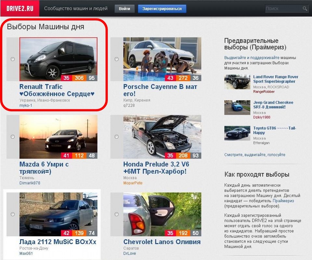This screenshot has width=312, height=260.
Task: Click the DRIVE2.RU logo
Action: 20,8
